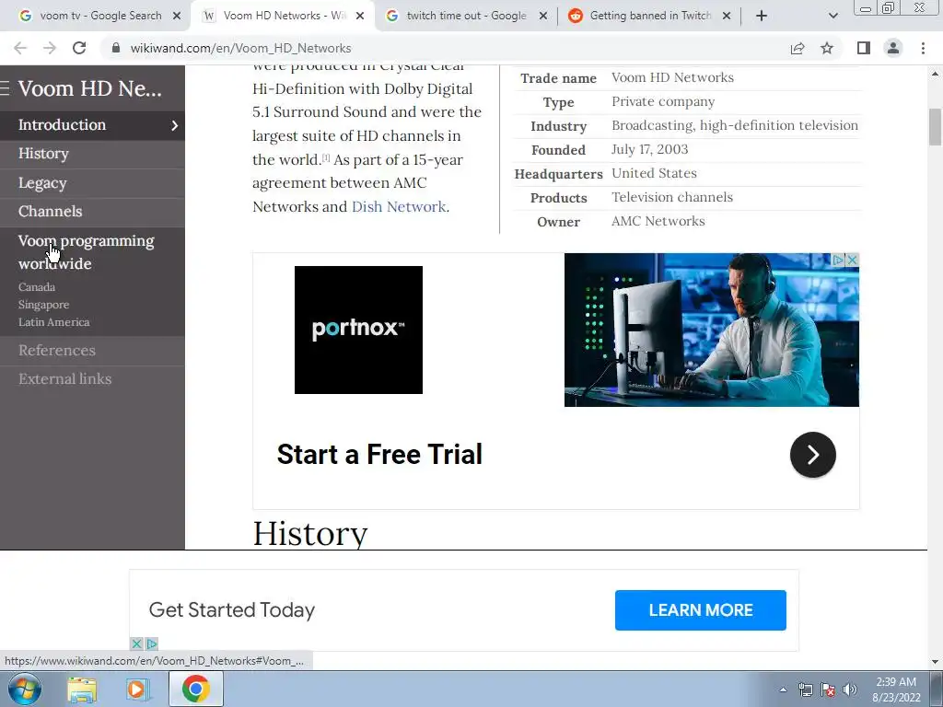Viewport: 943px width, 707px height.
Task: Select the Latin America subsection
Action: tap(53, 321)
